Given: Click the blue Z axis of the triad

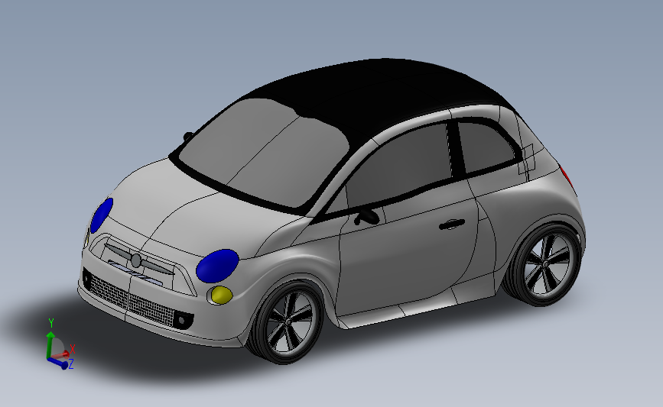Looking at the screenshot, I should pos(58,363).
